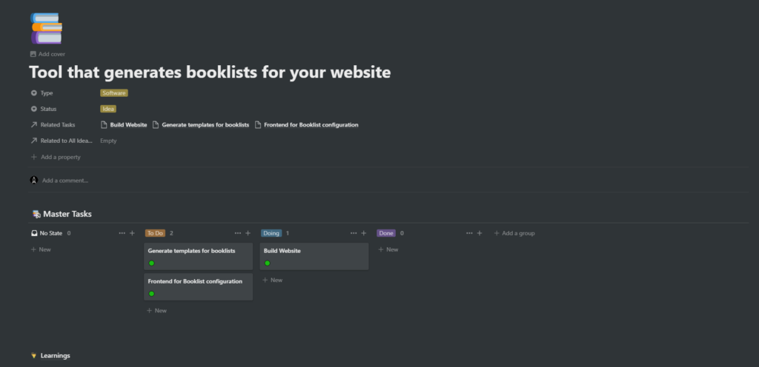Click the Done column's plus icon
Image resolution: width=759 pixels, height=367 pixels.
tap(479, 233)
